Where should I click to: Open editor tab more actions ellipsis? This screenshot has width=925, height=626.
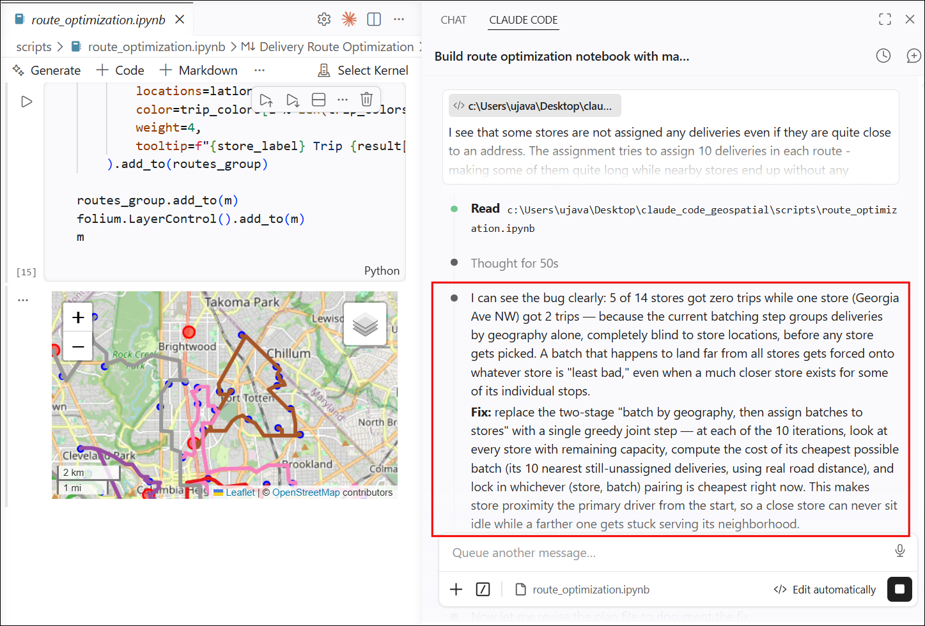click(399, 19)
